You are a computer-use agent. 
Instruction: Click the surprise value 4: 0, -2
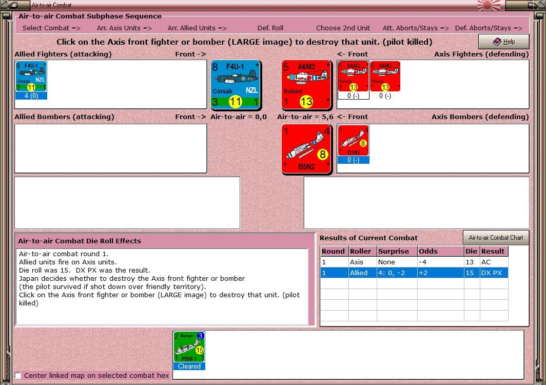pos(397,273)
